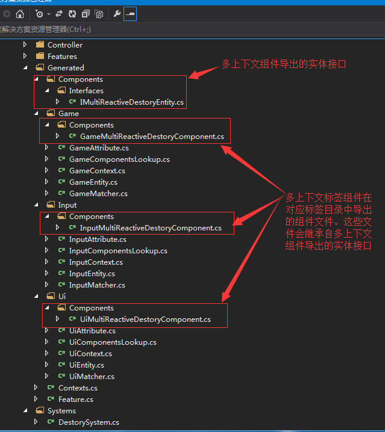Select UiContext.cs file
Screen dimensions: 385x432
coord(90,353)
